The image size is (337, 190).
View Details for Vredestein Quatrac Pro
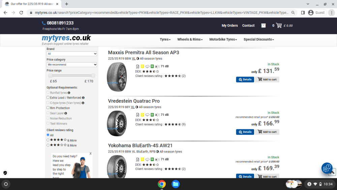pos(245,132)
